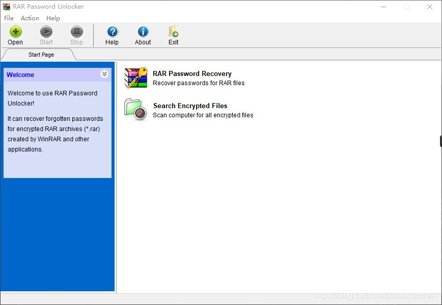
Task: Click 'Recover passwords for RAR files' text
Action: click(x=199, y=83)
